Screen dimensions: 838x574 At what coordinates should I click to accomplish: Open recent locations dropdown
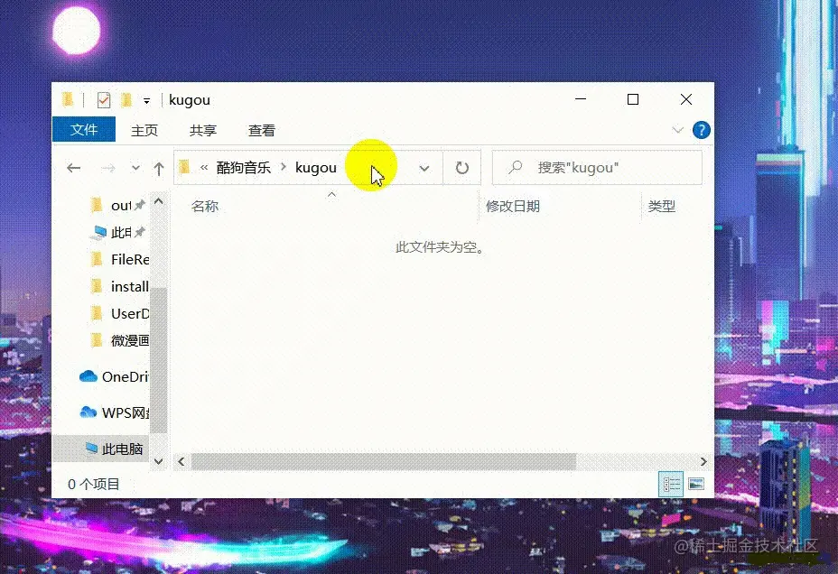click(x=135, y=168)
